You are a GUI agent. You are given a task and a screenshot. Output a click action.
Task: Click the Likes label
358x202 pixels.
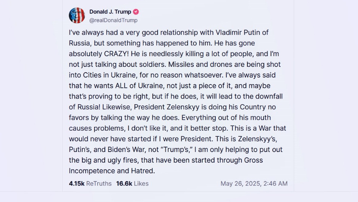tap(142, 184)
